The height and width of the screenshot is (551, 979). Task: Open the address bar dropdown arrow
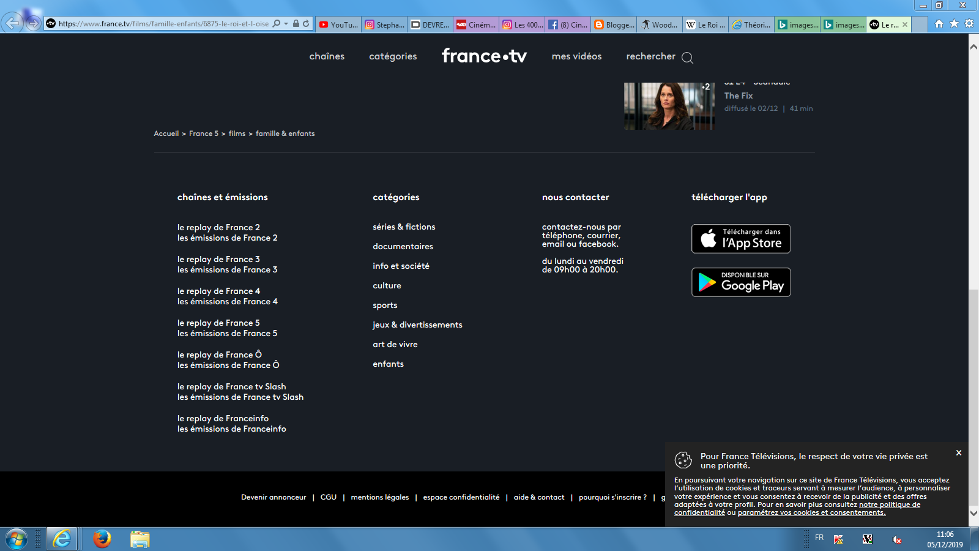[x=286, y=24]
